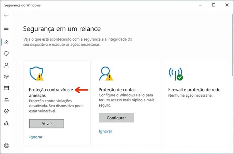
Task: Click the account warning icon tile
Action: click(x=106, y=74)
